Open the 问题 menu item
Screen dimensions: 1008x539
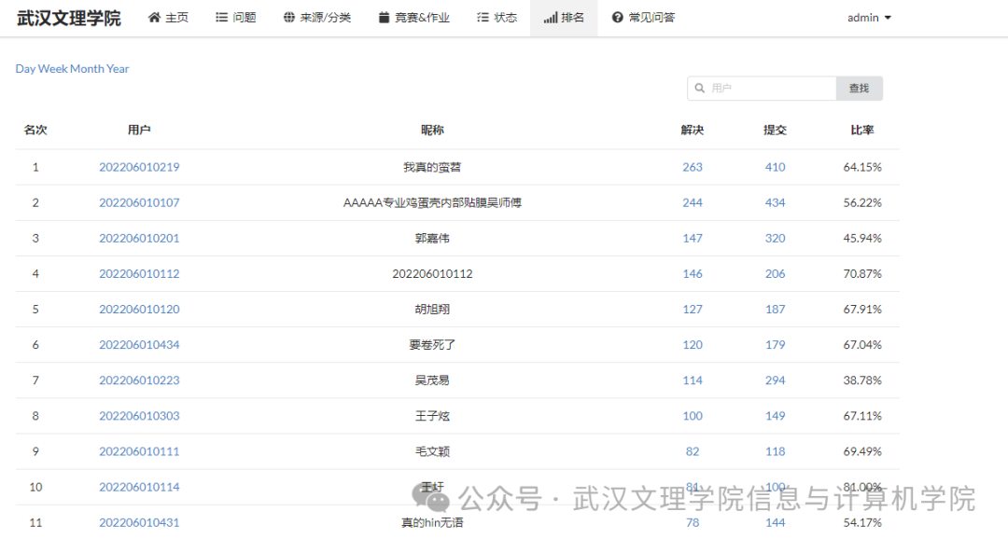(x=245, y=18)
